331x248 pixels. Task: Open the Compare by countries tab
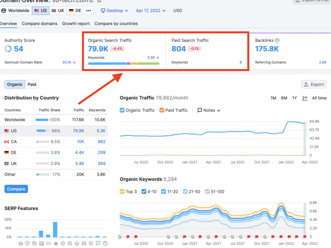(116, 23)
